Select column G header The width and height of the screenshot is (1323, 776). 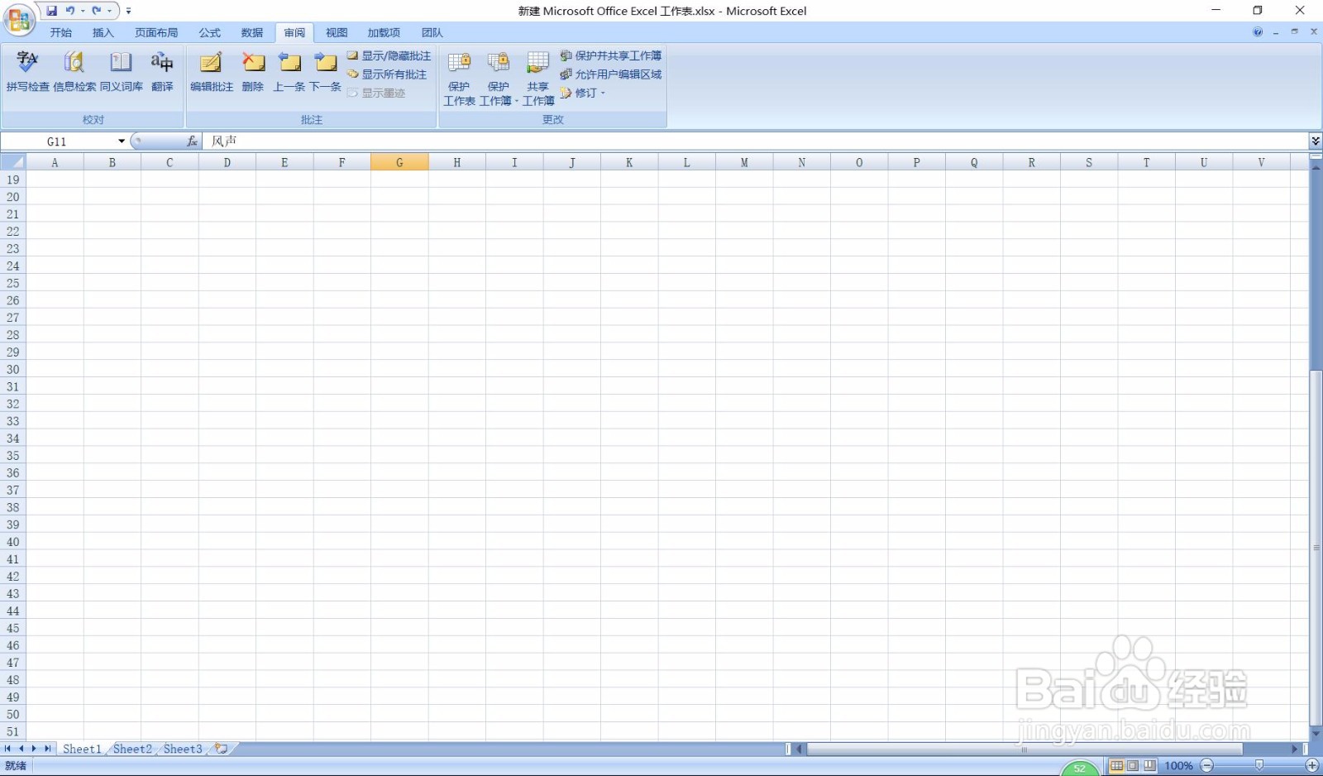pos(399,162)
